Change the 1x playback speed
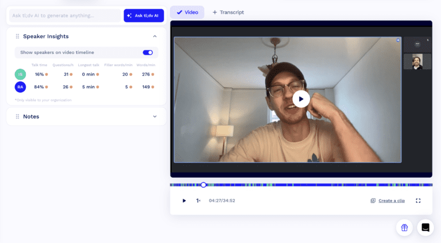The height and width of the screenshot is (243, 441). [198, 201]
